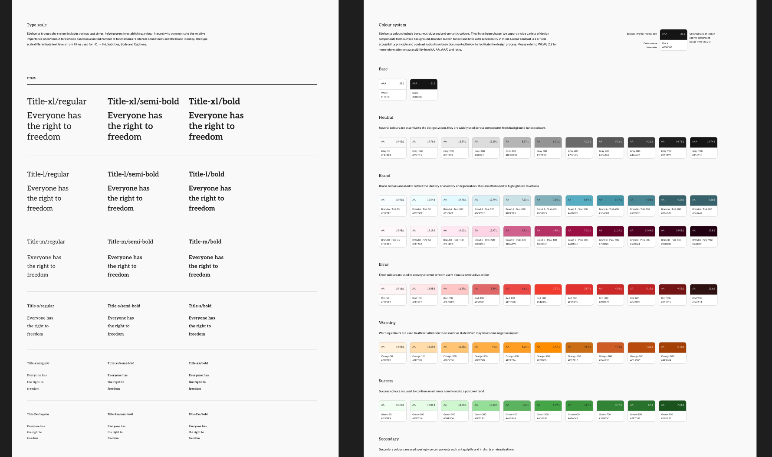Click the Brand A Teal-500 swatch
Screen dimensions: 772x457
(x=579, y=206)
